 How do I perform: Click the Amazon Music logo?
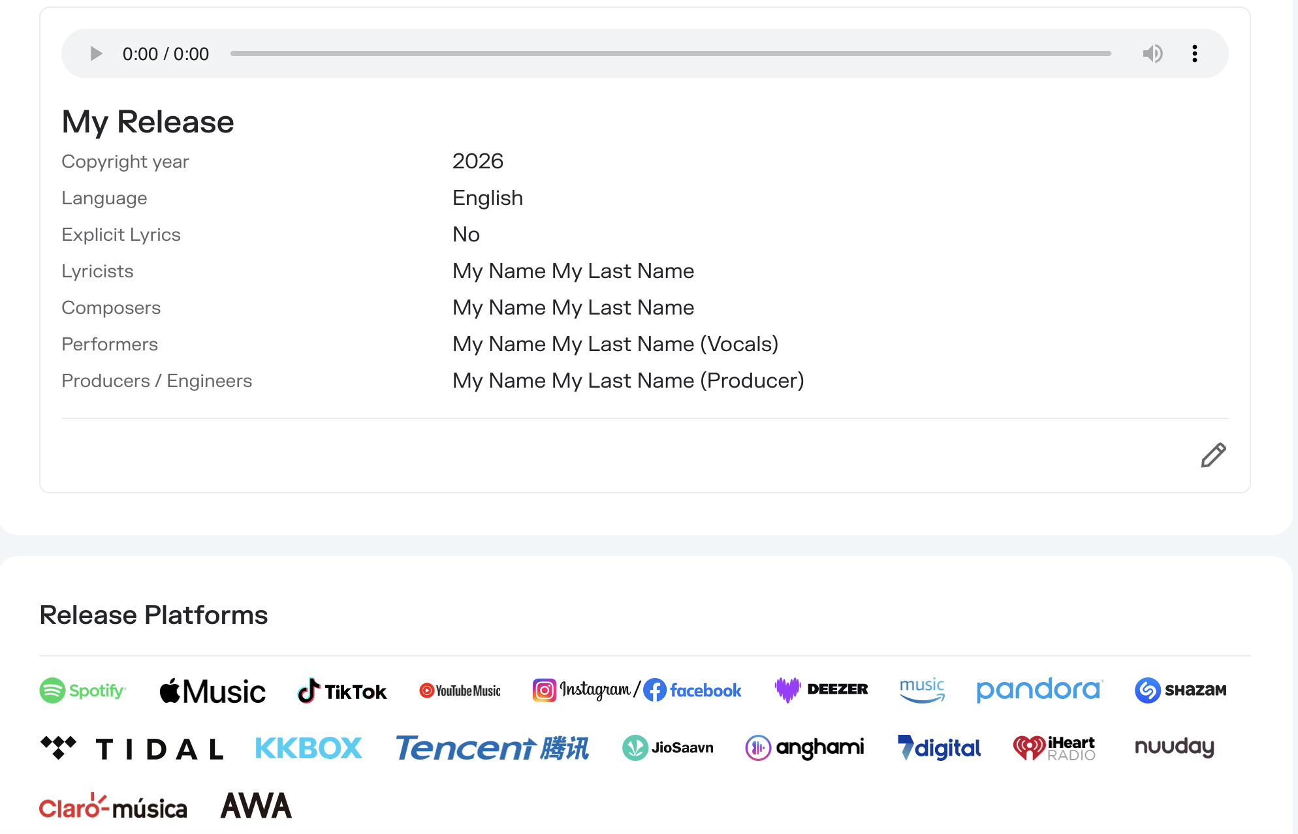coord(922,690)
